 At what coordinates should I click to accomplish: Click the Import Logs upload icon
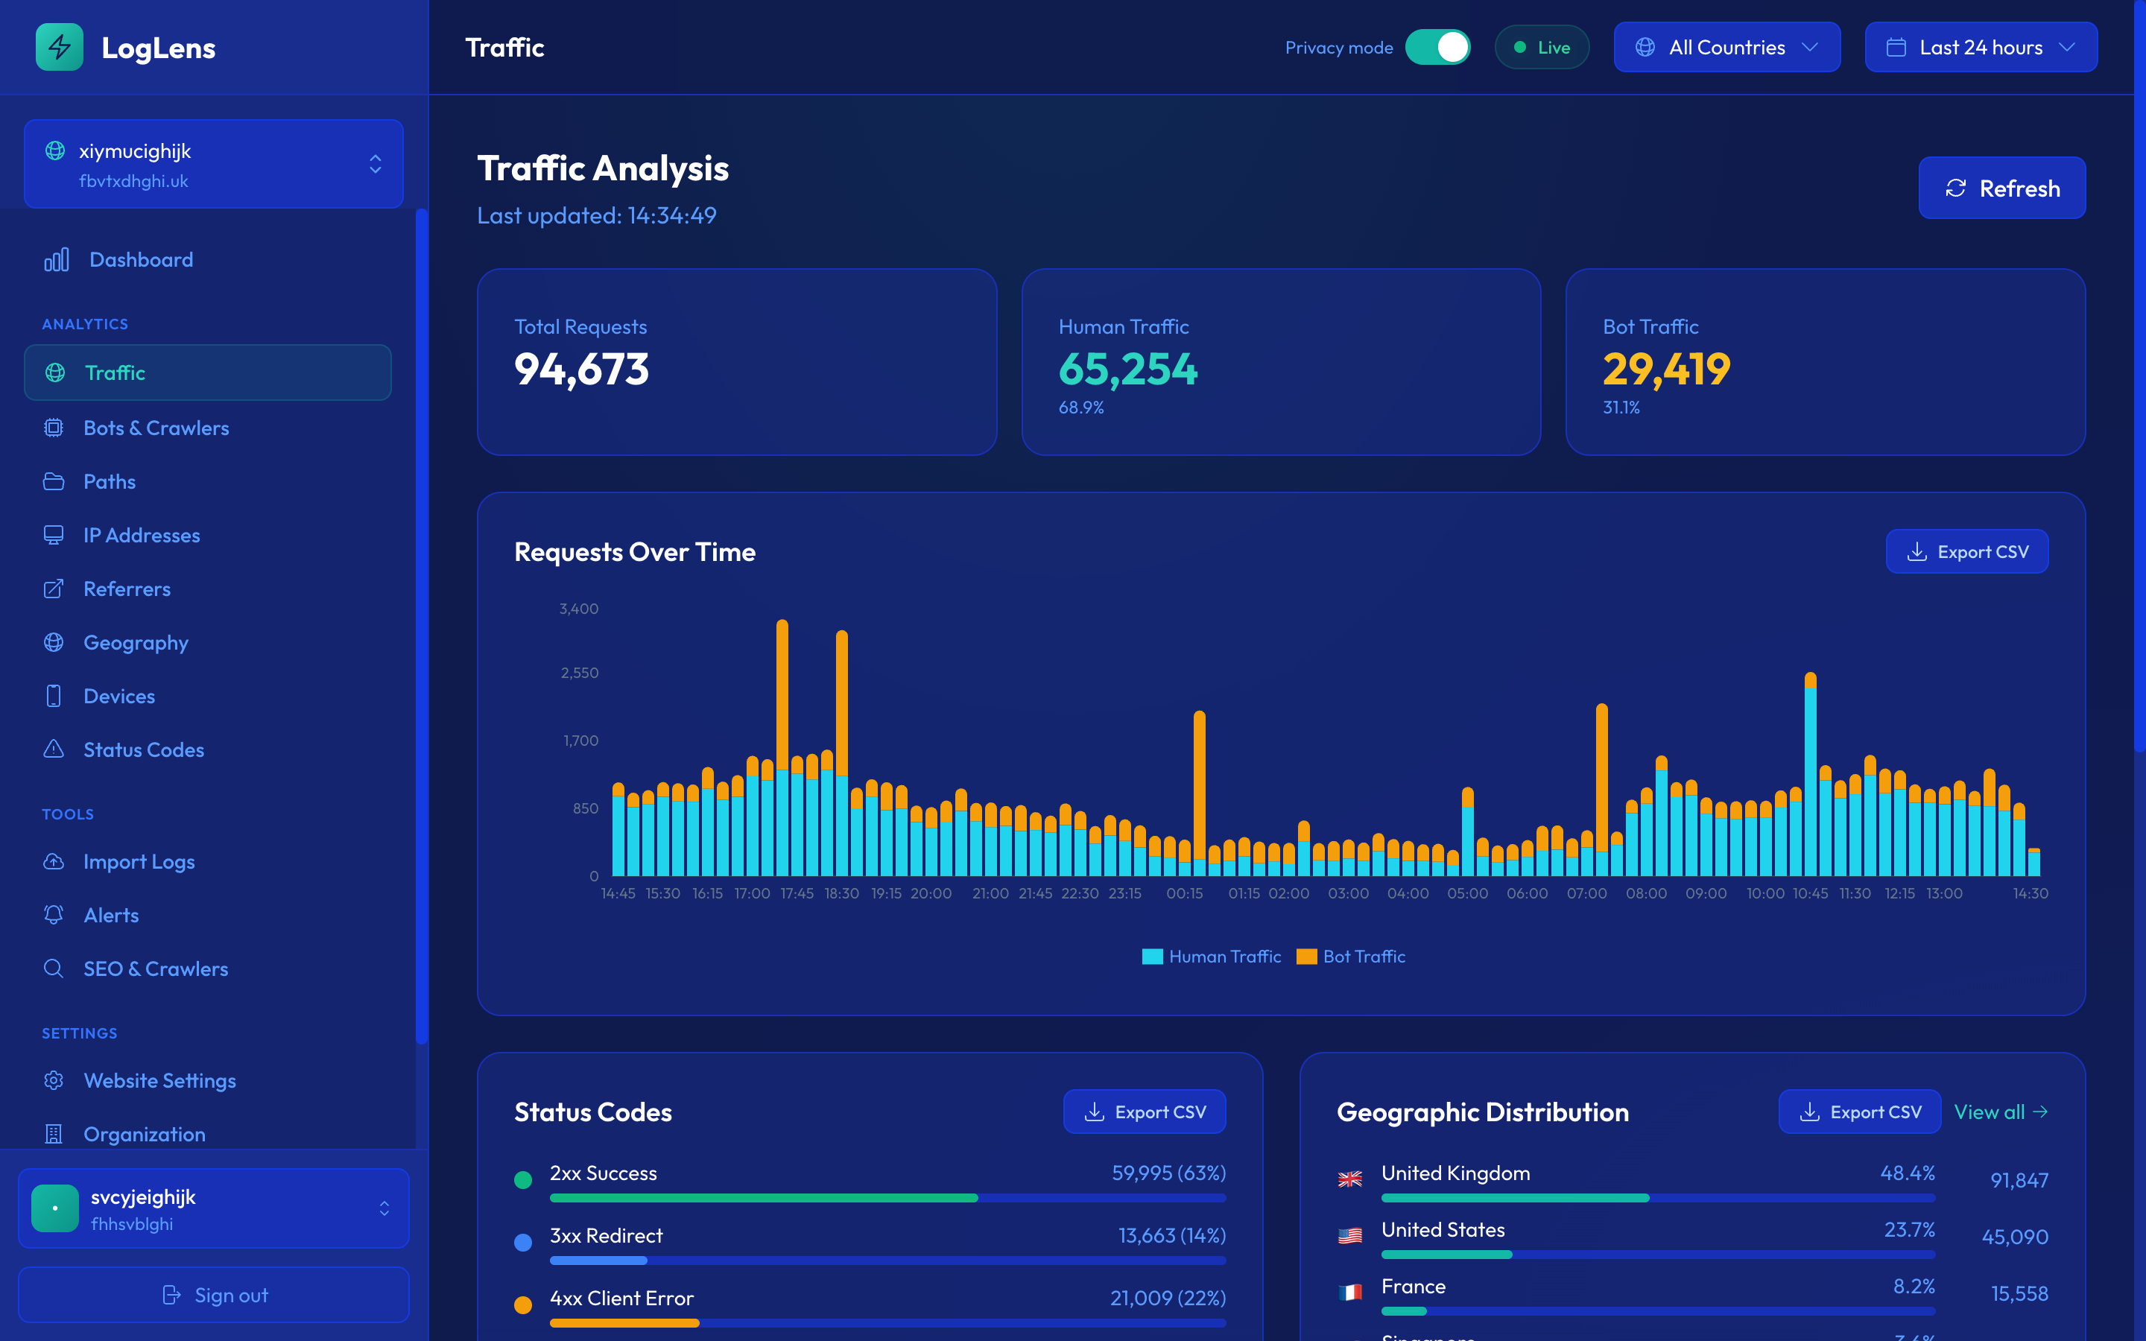(x=53, y=861)
